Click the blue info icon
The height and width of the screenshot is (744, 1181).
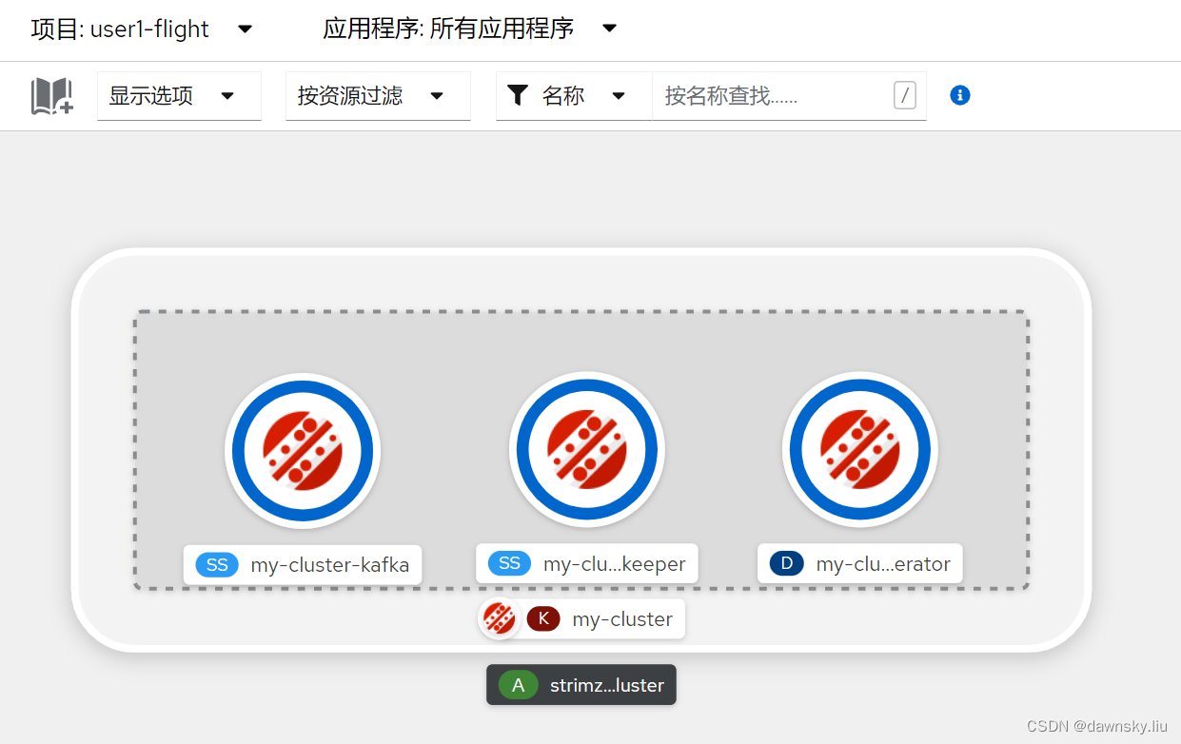[960, 95]
